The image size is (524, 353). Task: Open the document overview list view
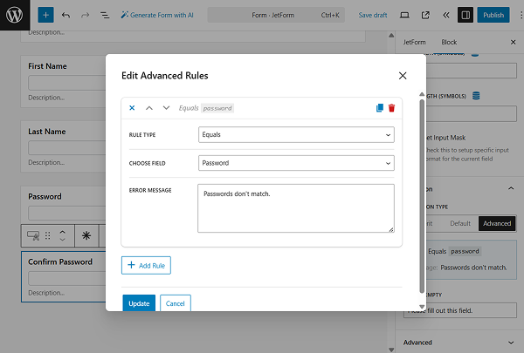pyautogui.click(x=105, y=15)
